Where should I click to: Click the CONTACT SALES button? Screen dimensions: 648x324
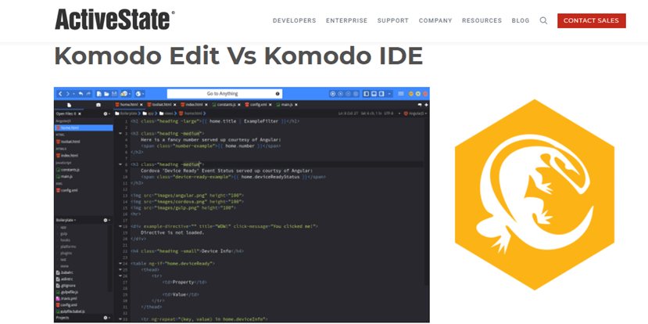pyautogui.click(x=592, y=20)
